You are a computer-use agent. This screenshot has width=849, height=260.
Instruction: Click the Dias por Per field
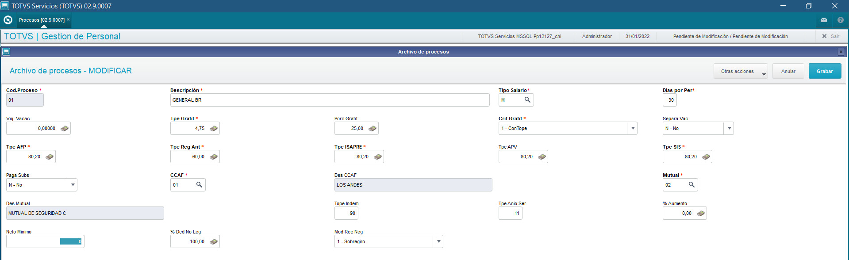point(669,100)
